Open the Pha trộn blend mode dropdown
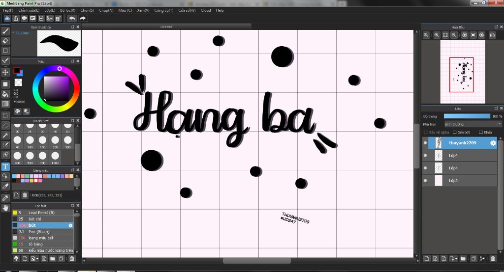504x272 pixels. (x=473, y=124)
